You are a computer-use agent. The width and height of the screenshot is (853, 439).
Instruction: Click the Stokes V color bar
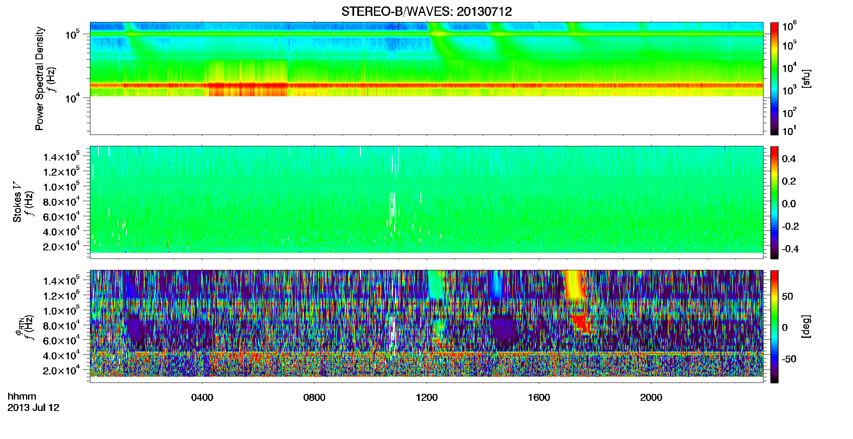(774, 202)
